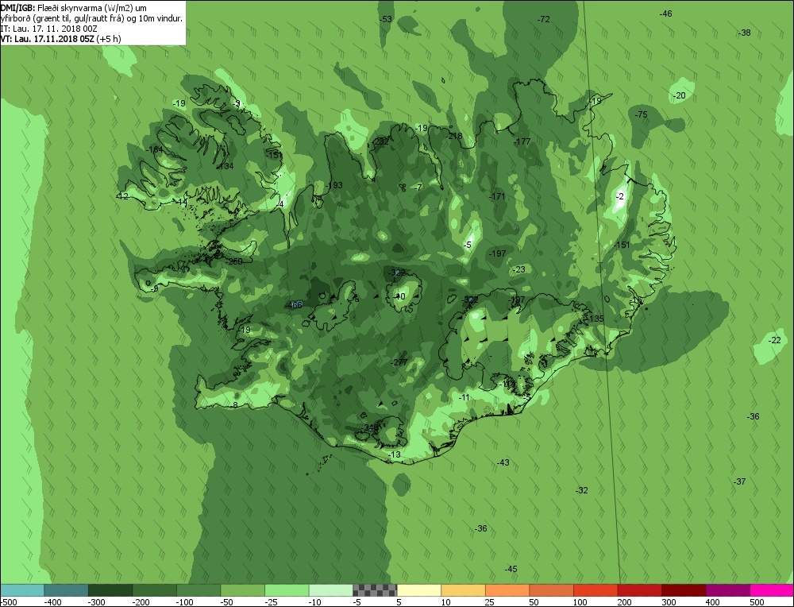The width and height of the screenshot is (794, 607).
Task: Pick the -50 to -25 green legend swatch
Action: click(242, 590)
